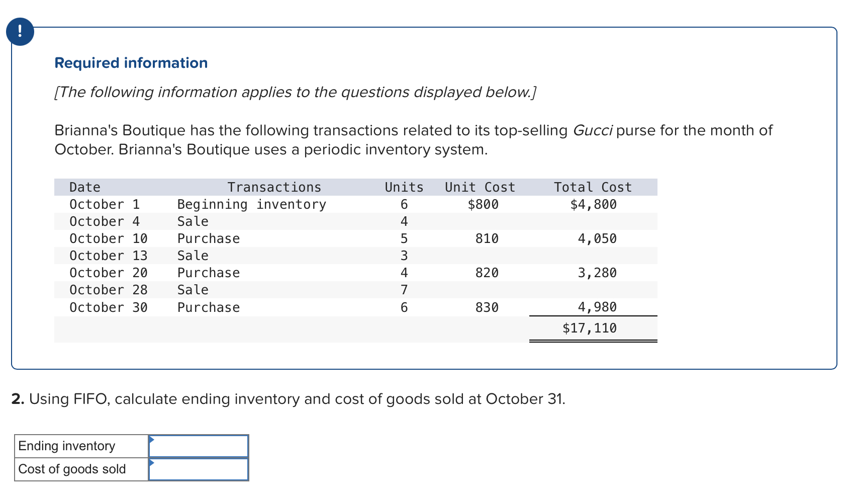Screen dimensions: 851x496
Task: Select the Cost of goods sold row label
Action: [x=72, y=469]
